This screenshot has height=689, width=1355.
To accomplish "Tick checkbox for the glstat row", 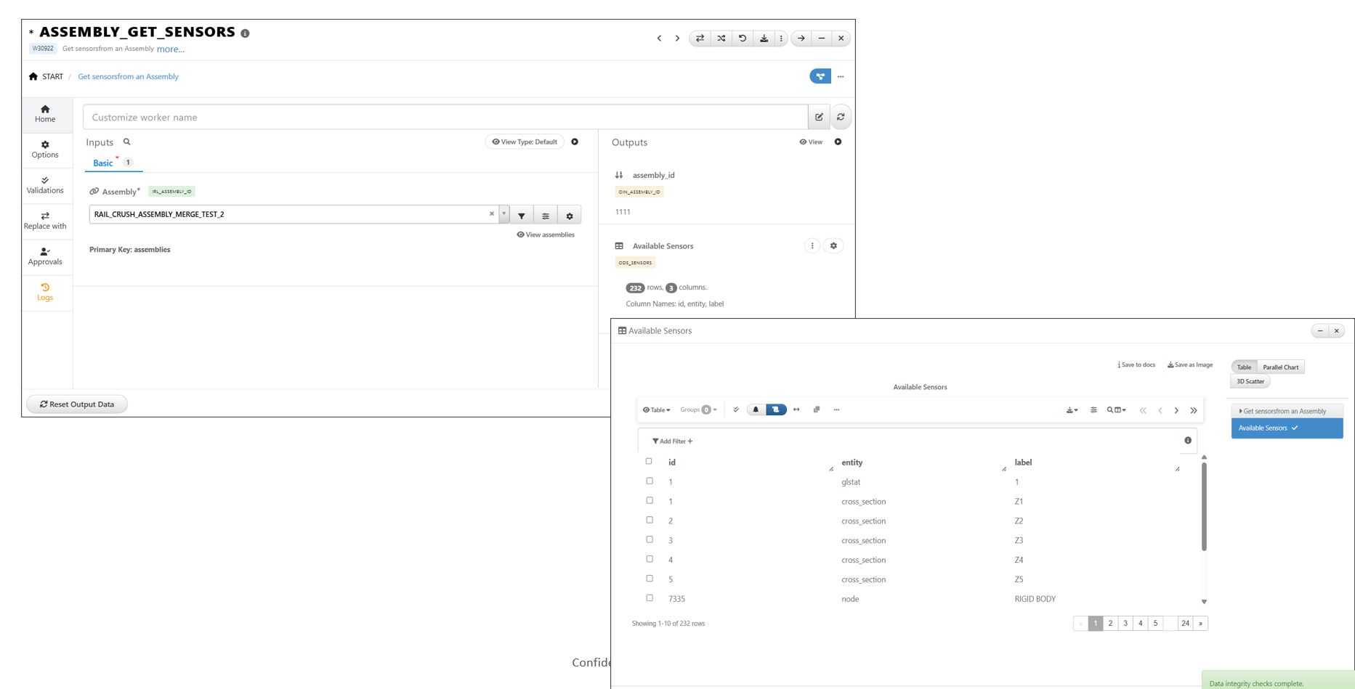I will point(650,481).
